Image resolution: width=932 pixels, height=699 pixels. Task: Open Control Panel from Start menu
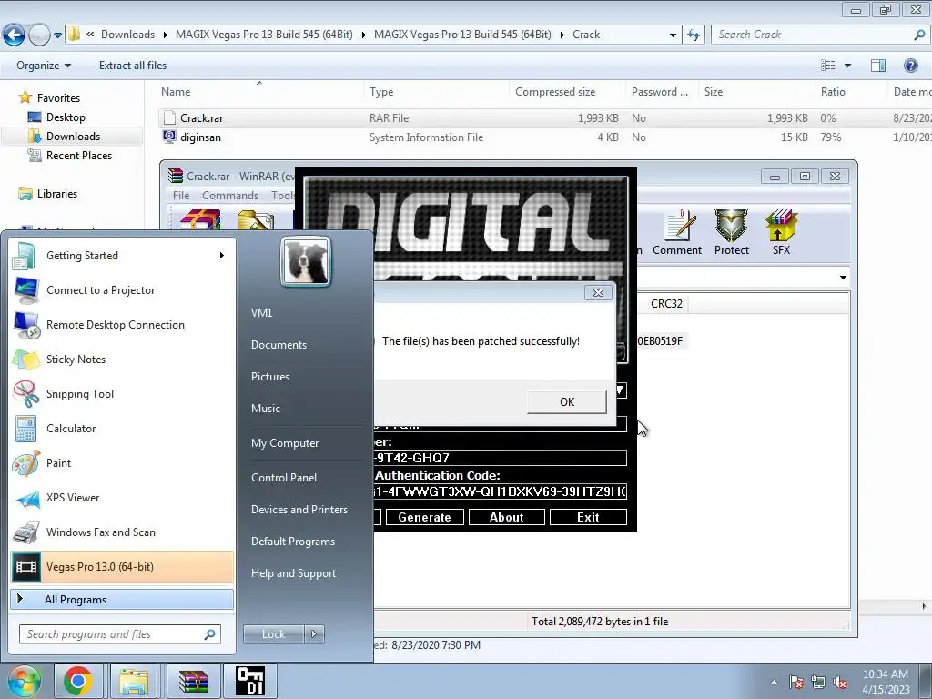pos(284,477)
